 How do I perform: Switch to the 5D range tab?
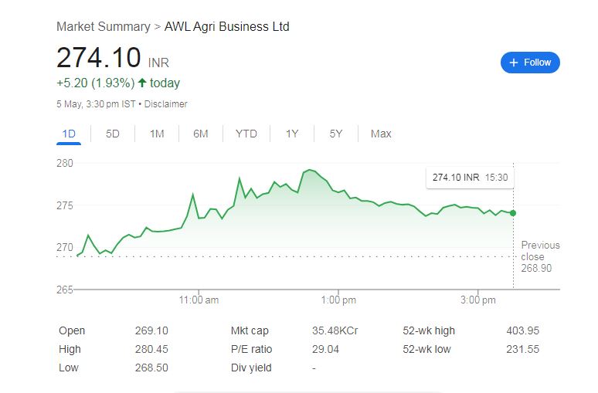(113, 134)
